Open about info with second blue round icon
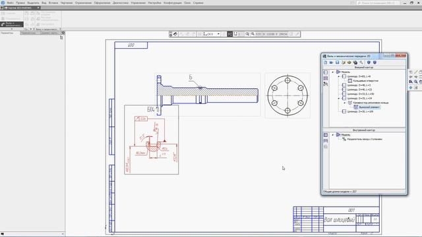The height and width of the screenshot is (237, 422). click(375, 63)
